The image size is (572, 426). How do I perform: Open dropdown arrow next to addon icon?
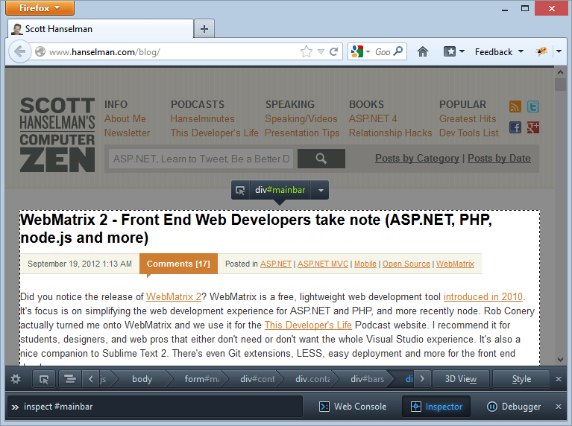(x=559, y=51)
